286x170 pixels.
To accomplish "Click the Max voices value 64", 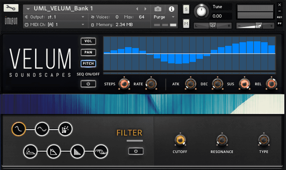I will pos(142,17).
